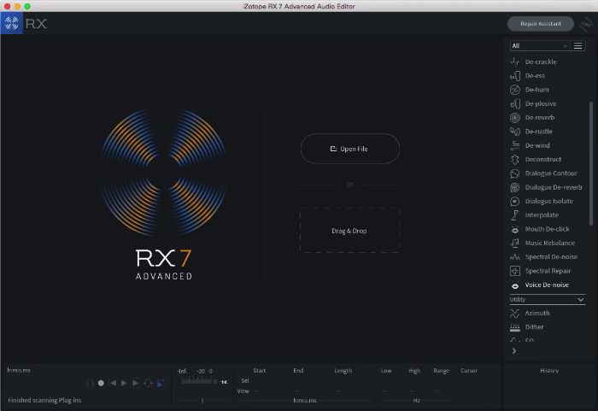Viewport: 598px width, 411px height.
Task: Collapse the module panel with the chevron
Action: pos(514,351)
